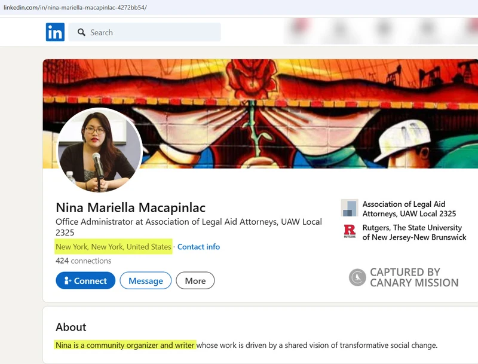Select the profile name Nina Mariella Macapinlac
This screenshot has width=478, height=364.
(x=130, y=207)
